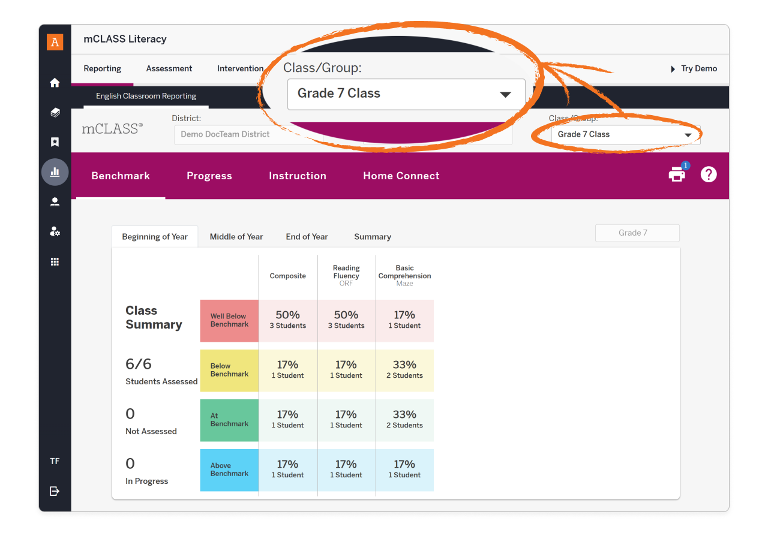The image size is (768, 536).
Task: Click the TF user initials in the sidebar
Action: (55, 461)
